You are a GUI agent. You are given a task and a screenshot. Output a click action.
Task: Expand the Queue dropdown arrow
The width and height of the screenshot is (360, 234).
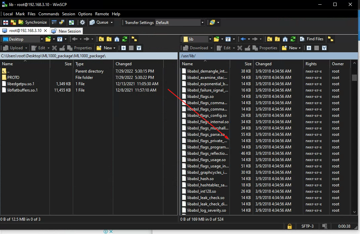[x=112, y=22]
